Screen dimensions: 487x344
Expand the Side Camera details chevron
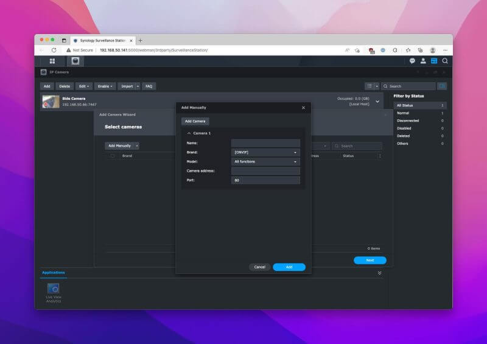point(377,102)
